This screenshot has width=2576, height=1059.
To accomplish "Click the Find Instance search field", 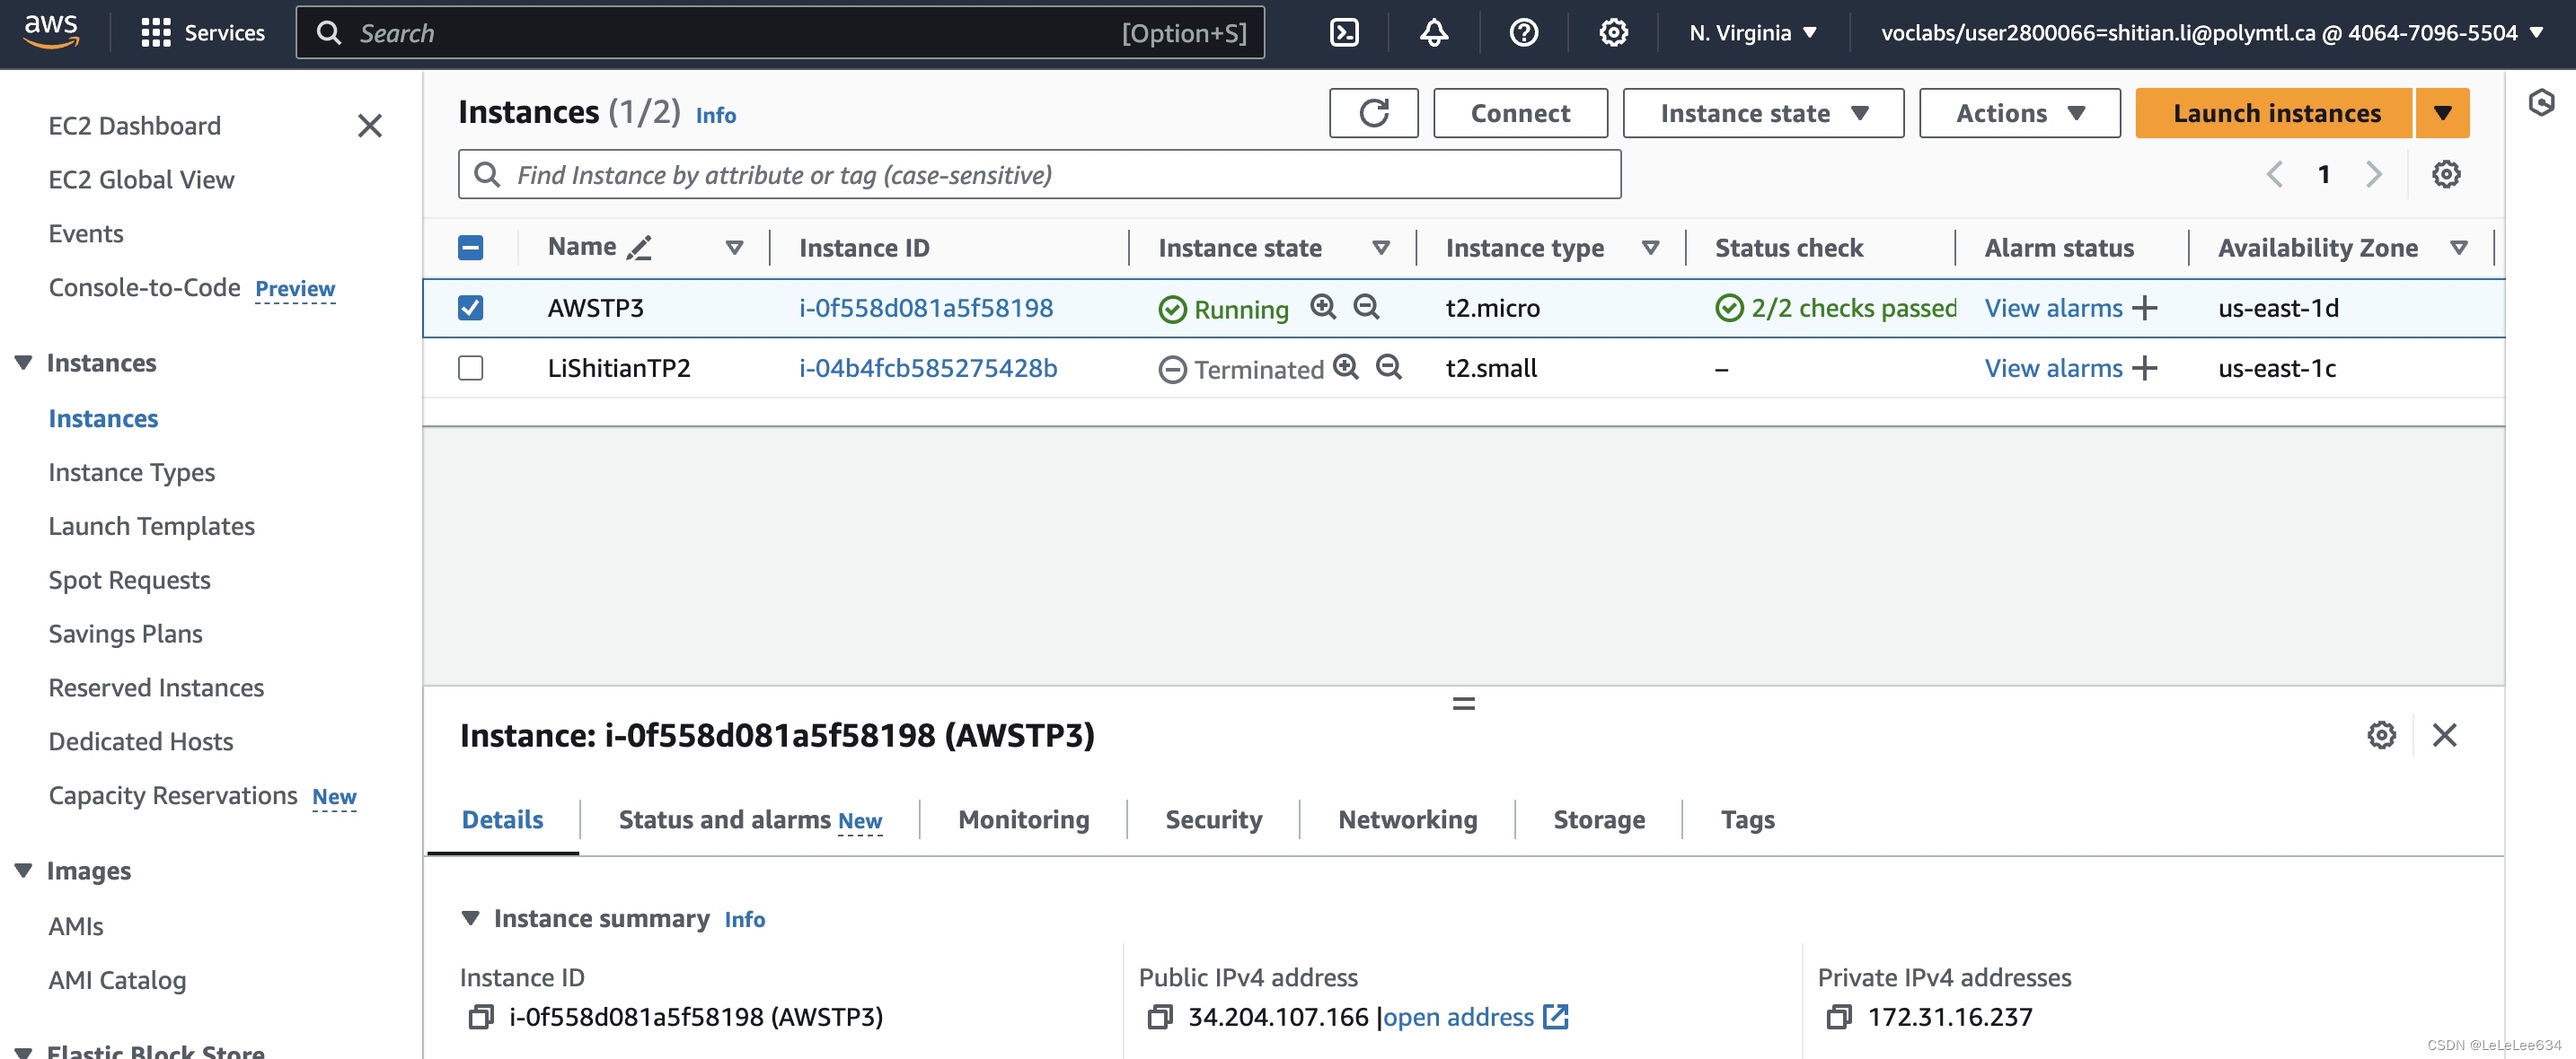I will coord(1040,174).
